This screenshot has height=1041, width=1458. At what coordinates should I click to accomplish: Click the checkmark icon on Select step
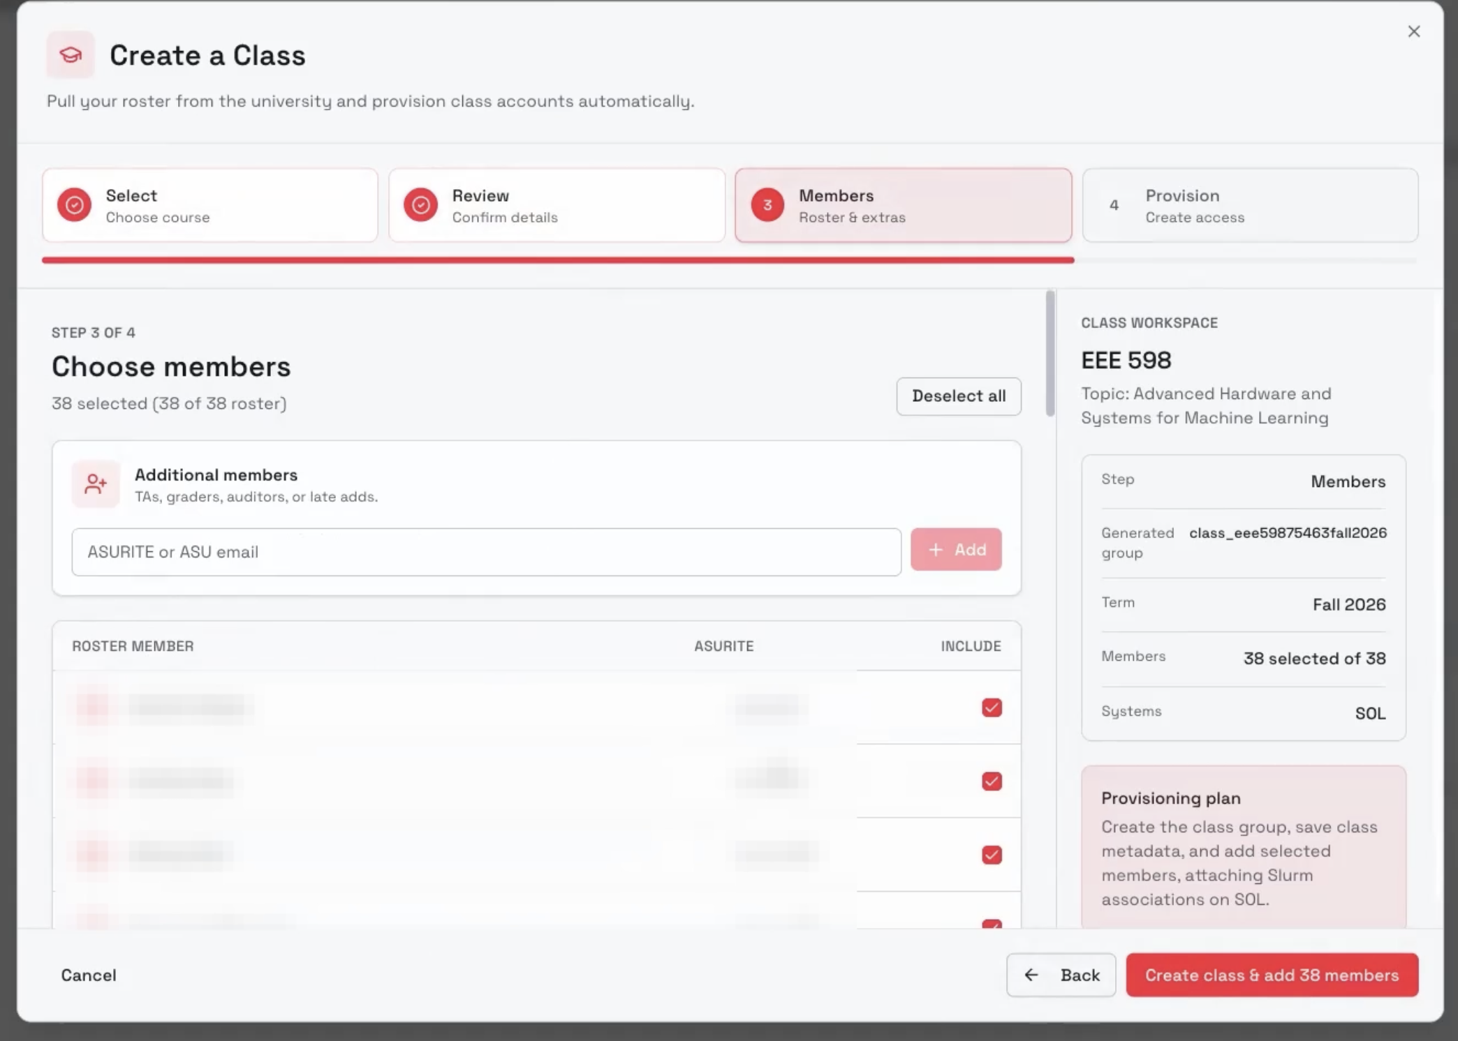coord(75,205)
